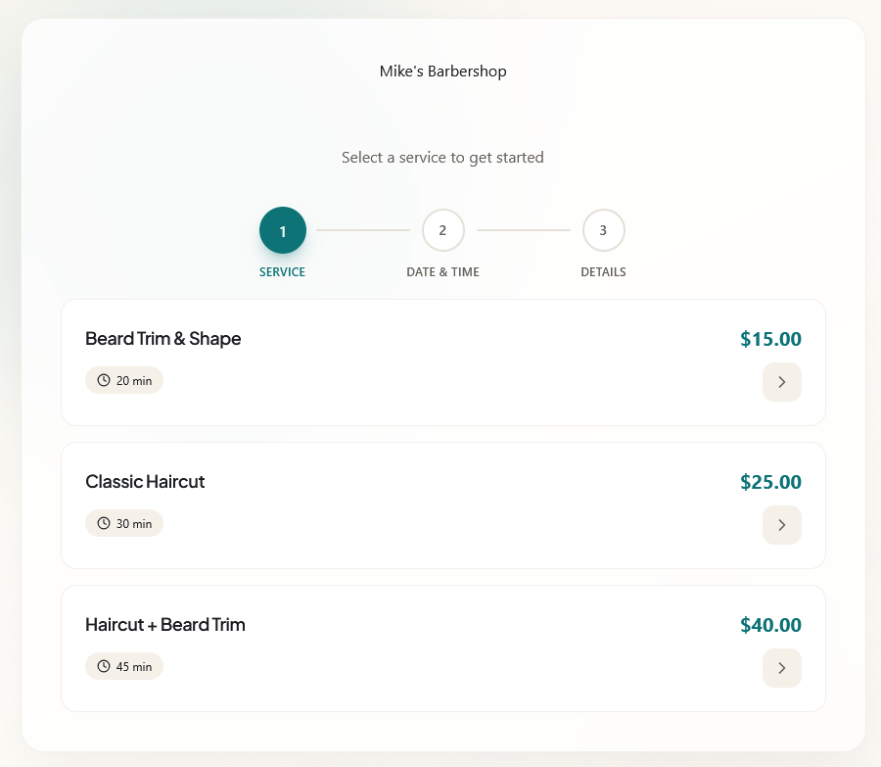Click the Mike's Barbershop title

coord(442,71)
